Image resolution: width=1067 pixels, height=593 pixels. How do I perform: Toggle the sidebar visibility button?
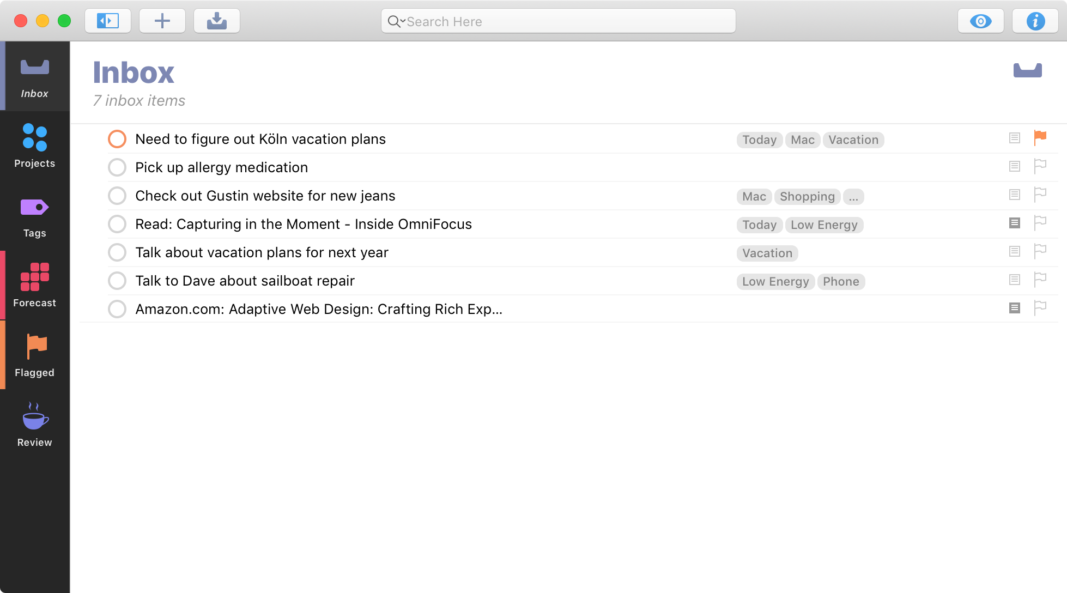click(107, 21)
